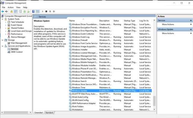The height and width of the screenshot is (118, 193).
Task: Click the Up one level folder icon
Action: coord(11,11)
